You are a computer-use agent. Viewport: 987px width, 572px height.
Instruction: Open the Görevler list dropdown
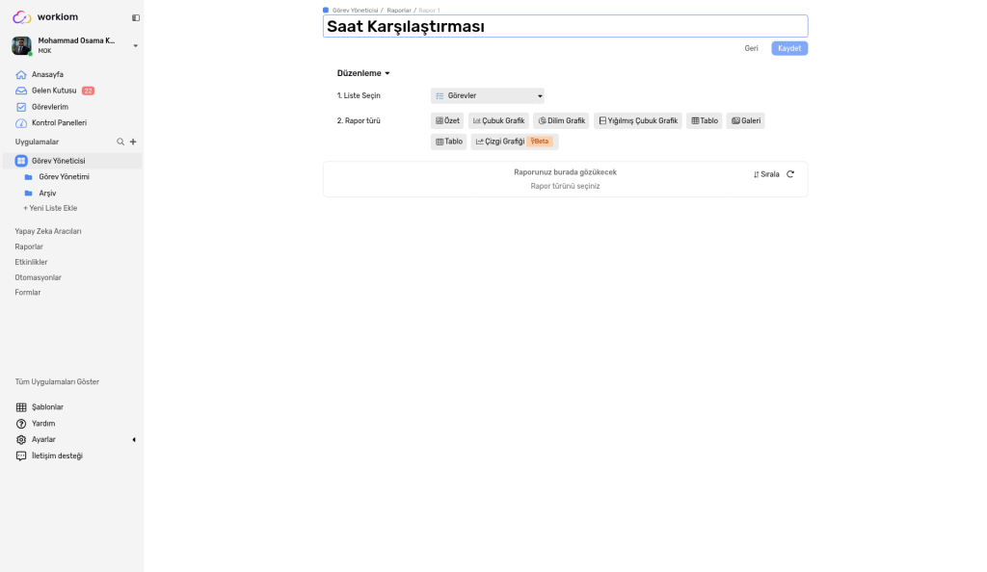tap(487, 96)
